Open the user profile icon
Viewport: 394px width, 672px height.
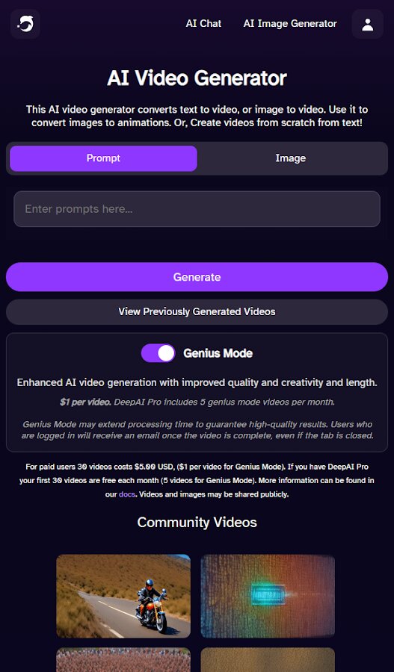point(367,24)
